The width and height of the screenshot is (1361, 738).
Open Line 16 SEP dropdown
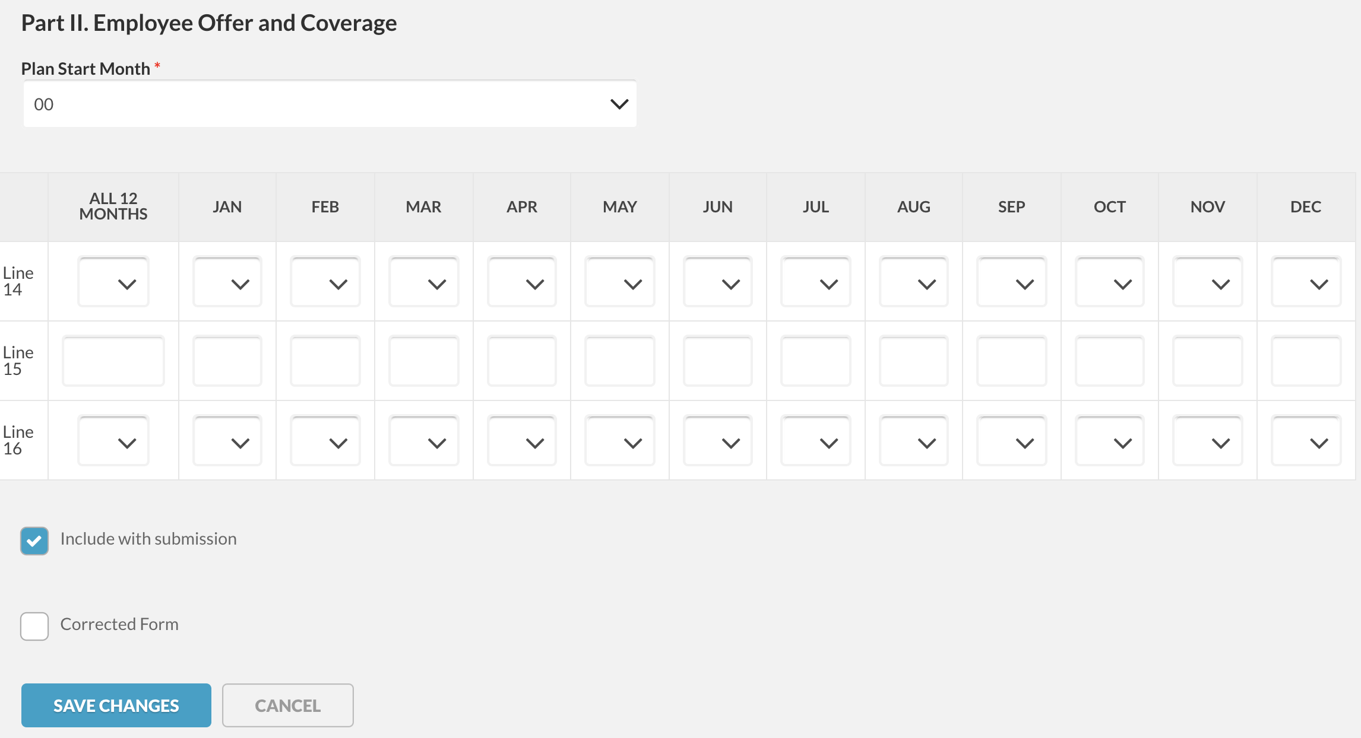pyautogui.click(x=1011, y=440)
